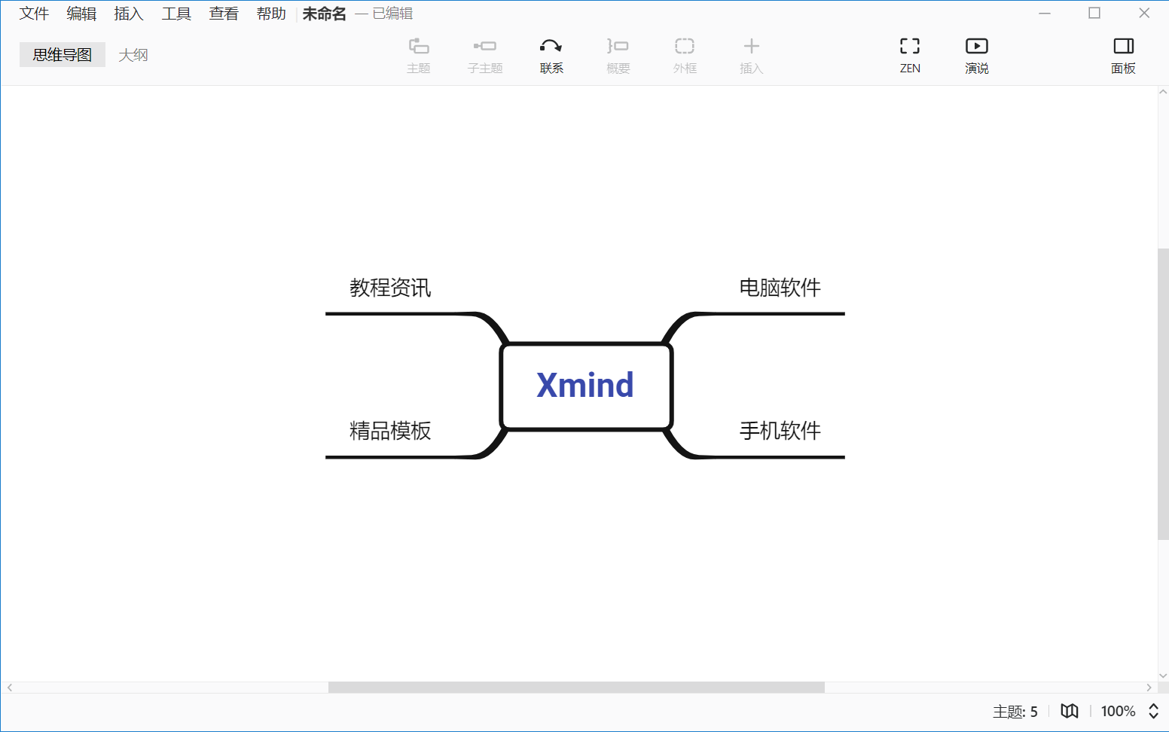Select the 电脑软件 branch topic

tap(780, 288)
